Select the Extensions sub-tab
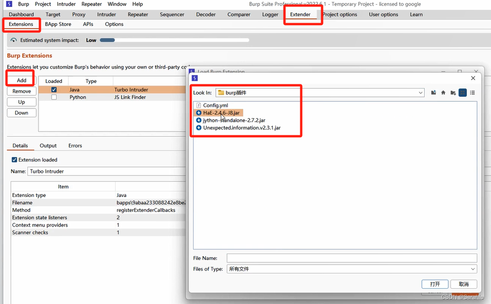The height and width of the screenshot is (304, 491). [21, 24]
